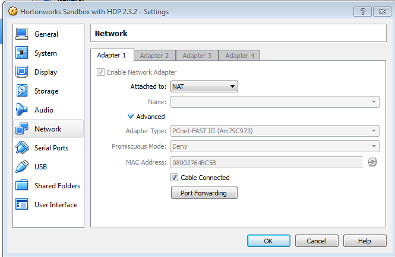Open the Attached to NAT dropdown

[x=204, y=86]
